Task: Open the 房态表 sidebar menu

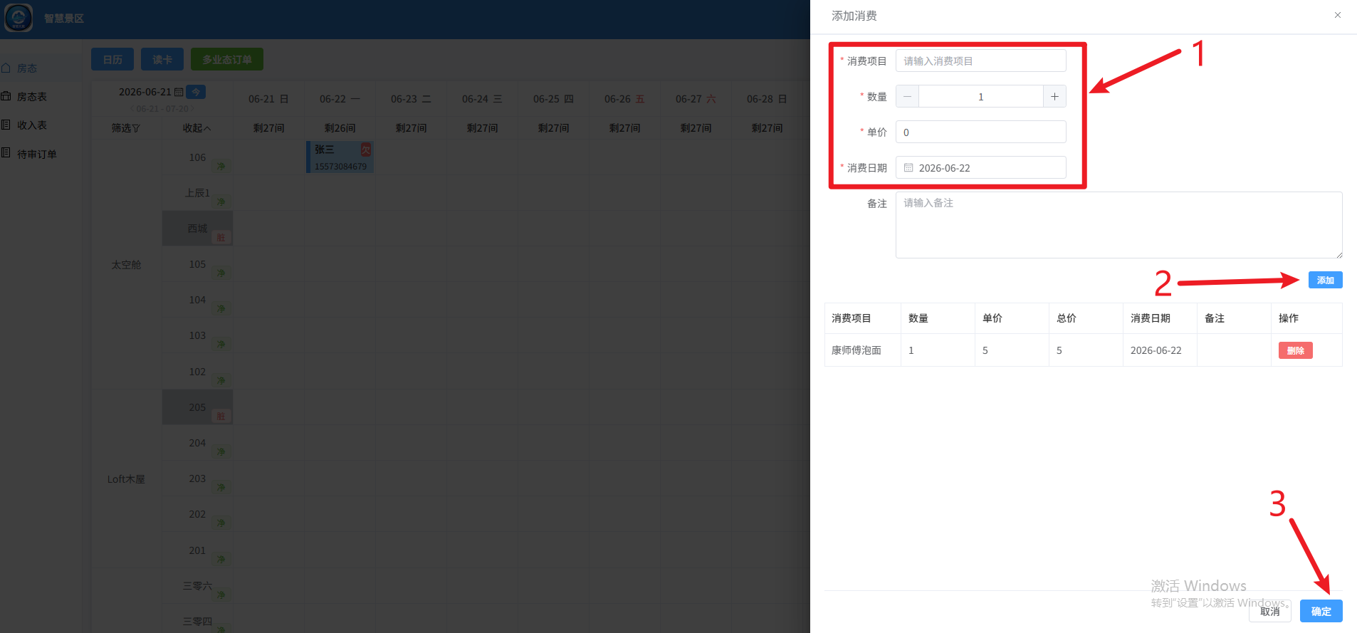Action: coord(39,97)
